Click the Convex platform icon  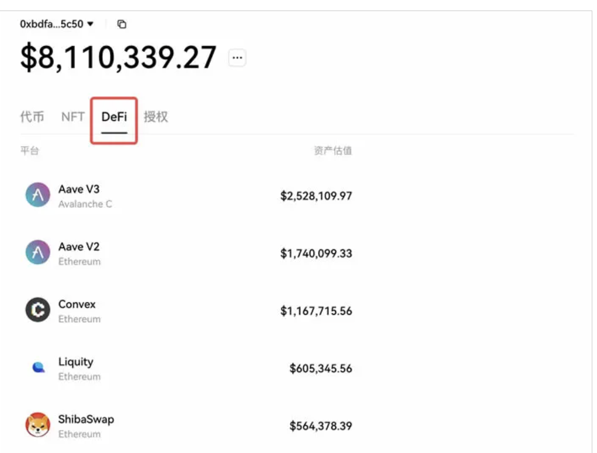[38, 310]
